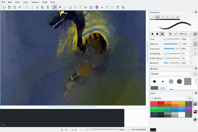This screenshot has height=132, width=198.
Task: Click the Chat input field
Action: pos(62,125)
